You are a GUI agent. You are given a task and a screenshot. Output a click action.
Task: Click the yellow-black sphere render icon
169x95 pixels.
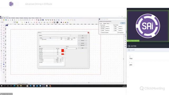65,22
